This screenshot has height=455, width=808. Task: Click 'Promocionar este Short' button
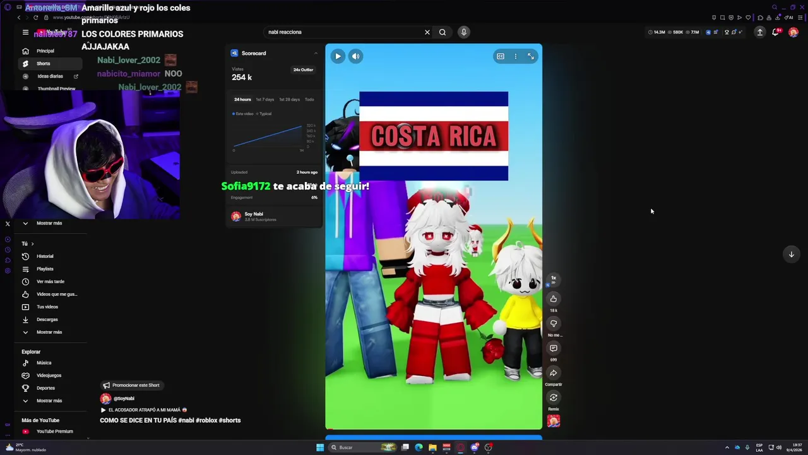(132, 385)
